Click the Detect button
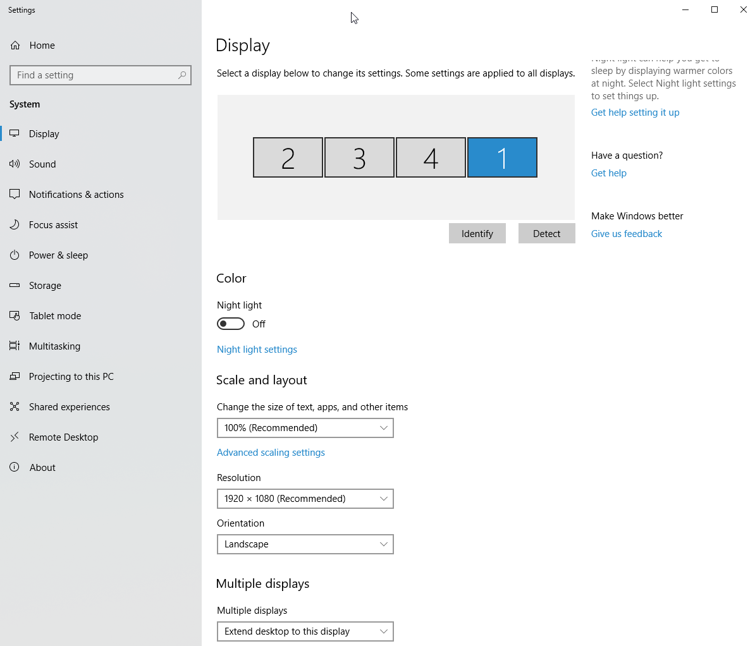The width and height of the screenshot is (755, 646). tap(546, 233)
